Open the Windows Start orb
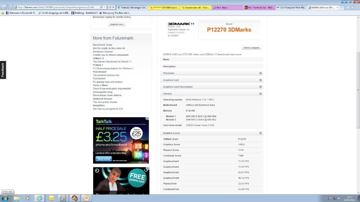 tap(5, 198)
